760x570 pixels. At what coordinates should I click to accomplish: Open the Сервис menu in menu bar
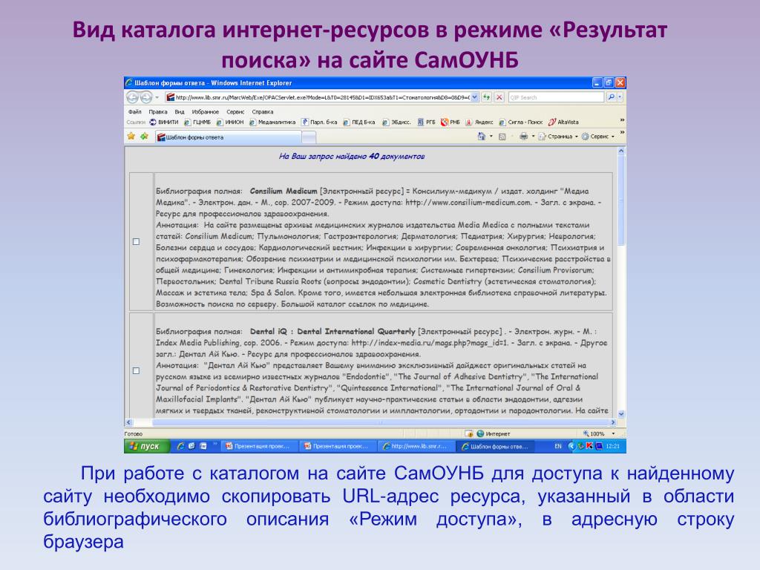(235, 111)
